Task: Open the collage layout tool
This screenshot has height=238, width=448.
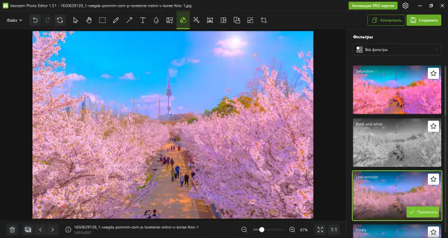Action: (223, 20)
